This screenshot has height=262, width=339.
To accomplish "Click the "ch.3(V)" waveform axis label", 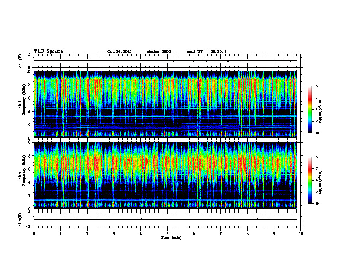I will (x=20, y=220).
